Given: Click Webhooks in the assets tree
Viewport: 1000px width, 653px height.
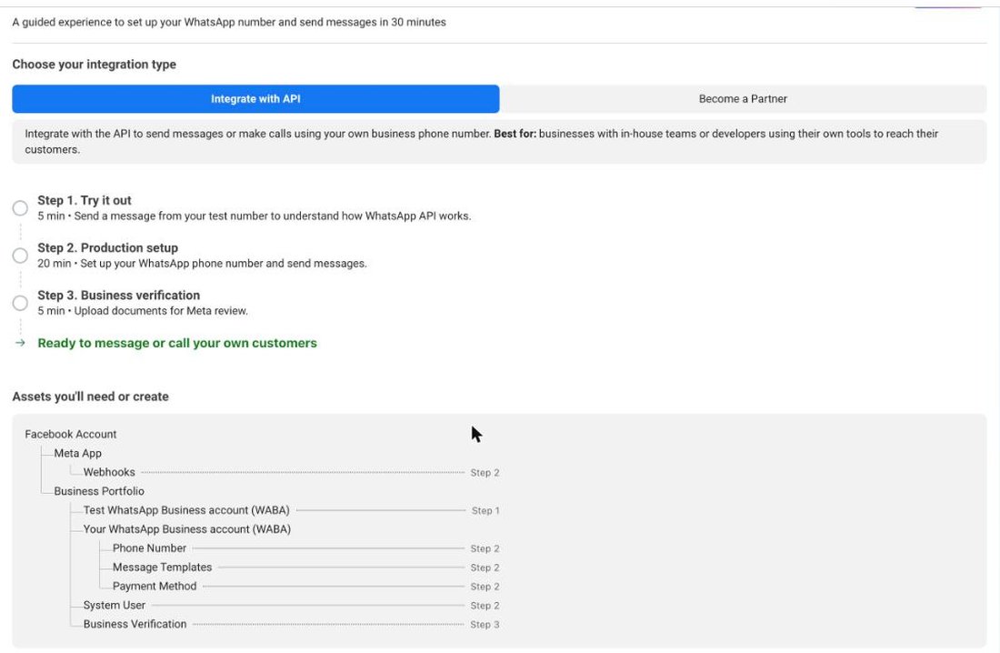Looking at the screenshot, I should pos(109,472).
